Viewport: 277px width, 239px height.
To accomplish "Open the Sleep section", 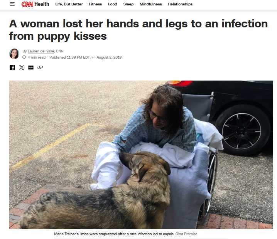I will (x=128, y=4).
